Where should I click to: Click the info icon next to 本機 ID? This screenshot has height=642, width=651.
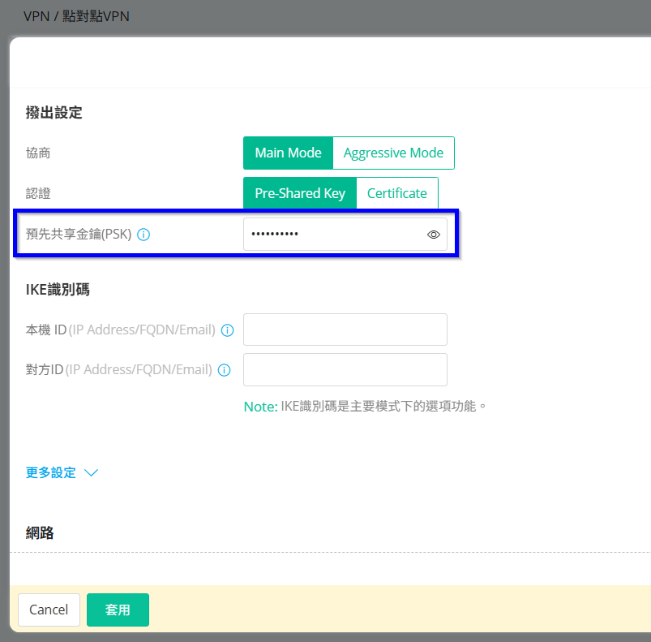(228, 330)
